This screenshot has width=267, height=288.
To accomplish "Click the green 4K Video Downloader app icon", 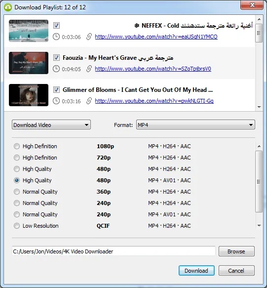I will click(8, 7).
